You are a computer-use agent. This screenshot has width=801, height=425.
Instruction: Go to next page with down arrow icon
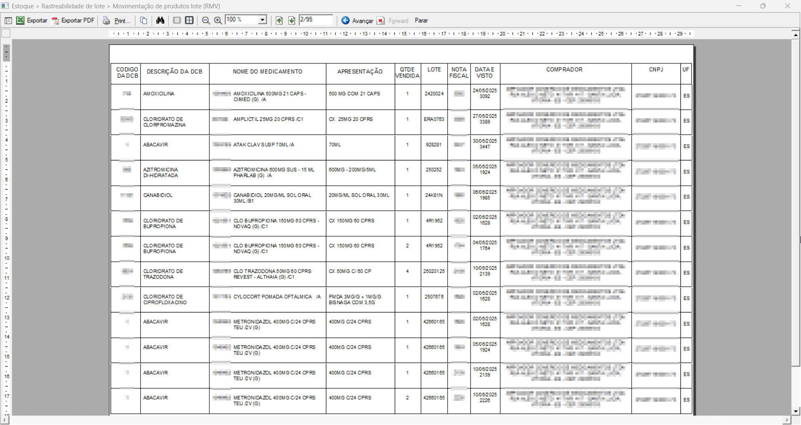(x=292, y=20)
